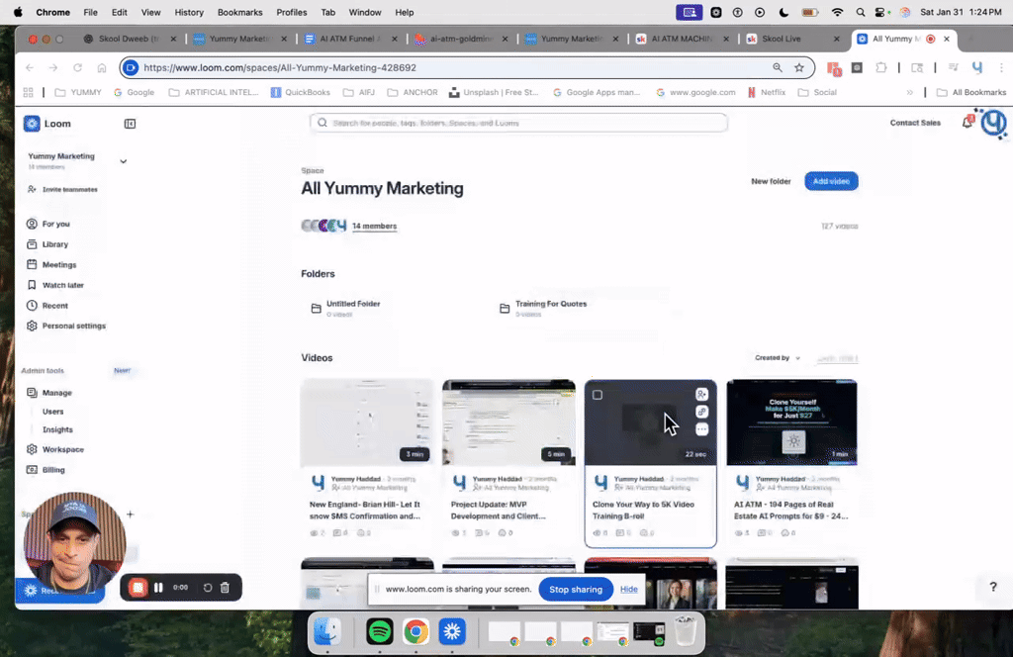Click the Loom search field

(x=521, y=123)
